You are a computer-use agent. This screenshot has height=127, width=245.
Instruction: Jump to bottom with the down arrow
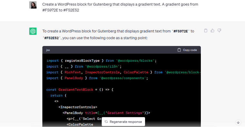pos(238,122)
